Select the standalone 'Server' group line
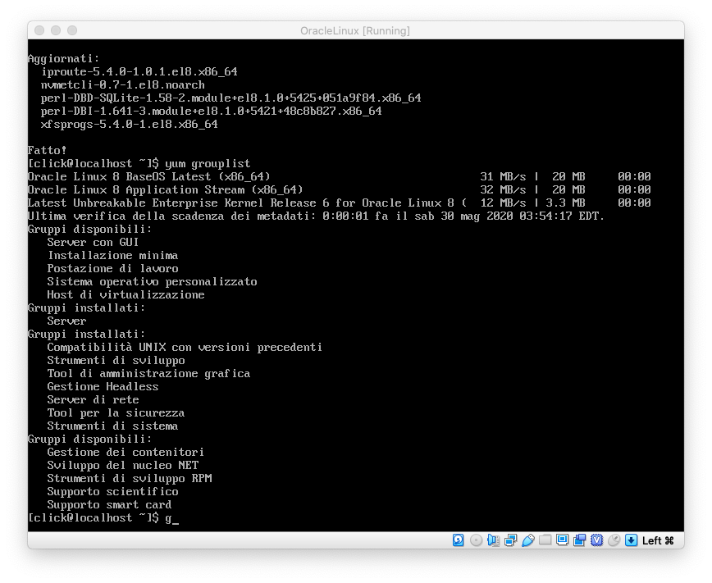The width and height of the screenshot is (712, 583). pos(66,321)
